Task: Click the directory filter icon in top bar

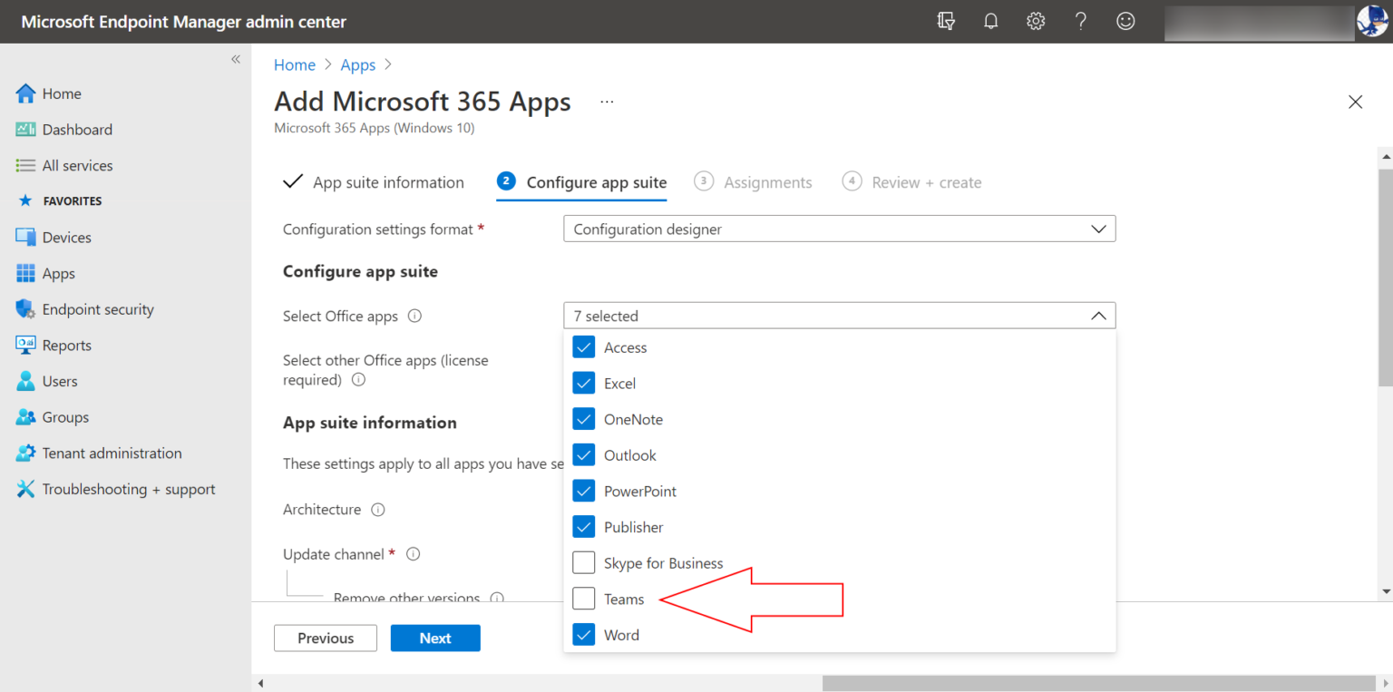Action: (946, 20)
